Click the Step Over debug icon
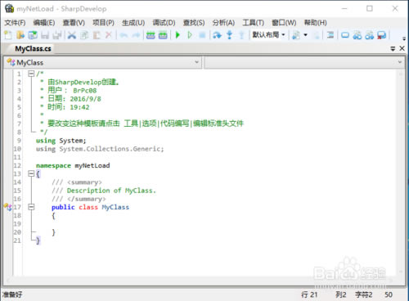Viewport: 409px width, 301px height. (x=217, y=35)
